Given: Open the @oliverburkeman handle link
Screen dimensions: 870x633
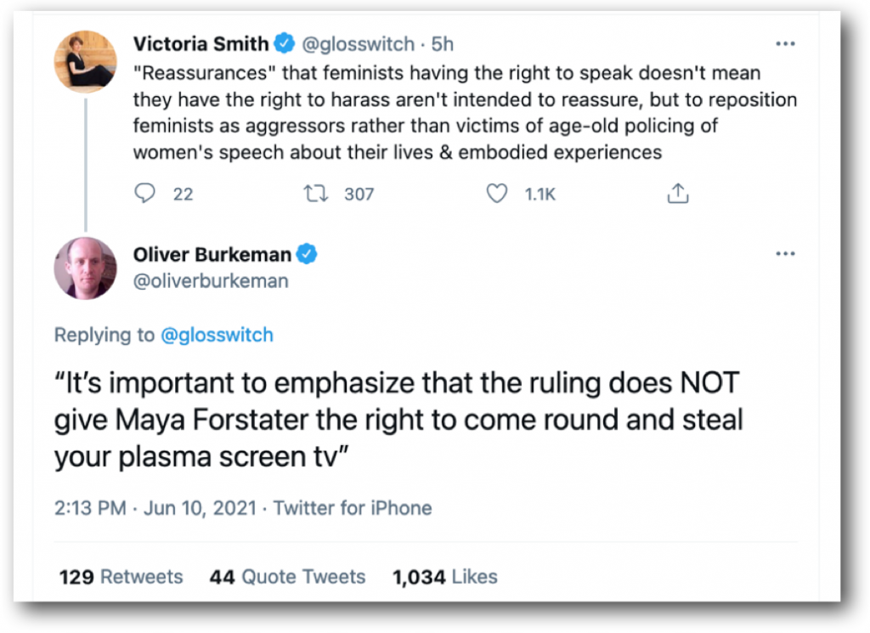Looking at the screenshot, I should [x=211, y=280].
